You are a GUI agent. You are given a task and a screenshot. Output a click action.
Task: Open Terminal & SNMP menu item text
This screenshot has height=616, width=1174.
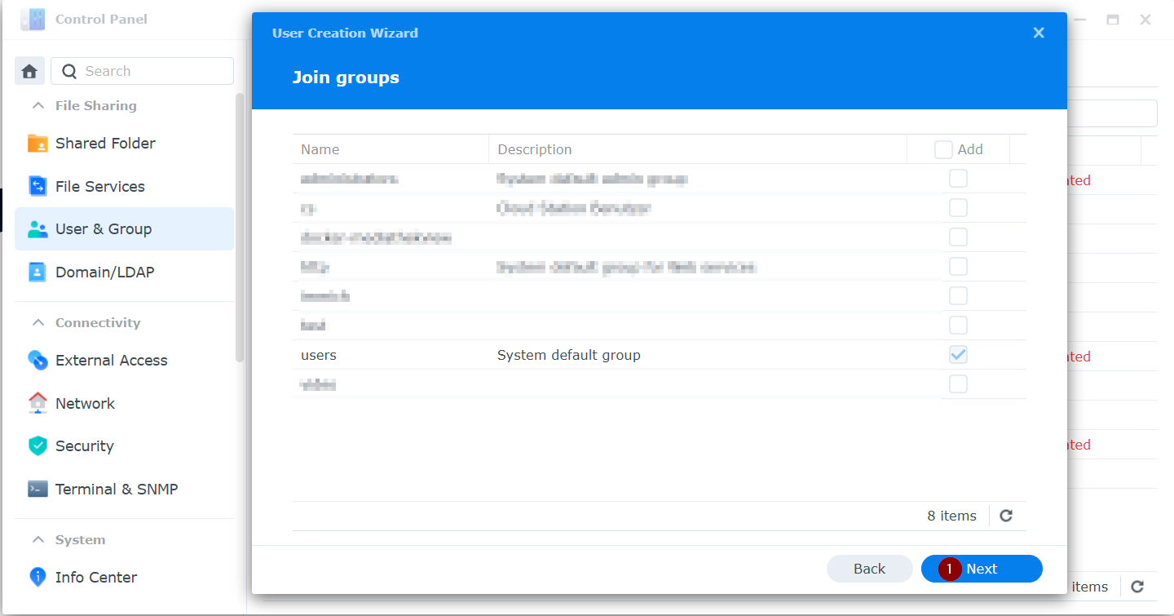pos(117,489)
